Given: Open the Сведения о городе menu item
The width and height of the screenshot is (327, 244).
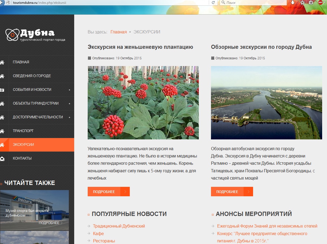Looking at the screenshot, I should (32, 76).
